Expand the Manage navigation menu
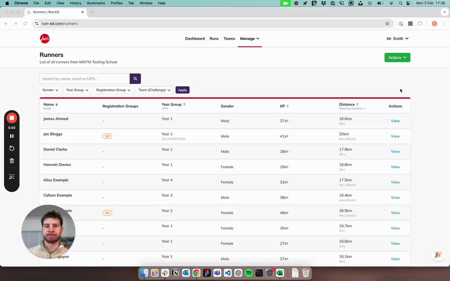Viewport: 450px width, 281px height. pos(250,38)
